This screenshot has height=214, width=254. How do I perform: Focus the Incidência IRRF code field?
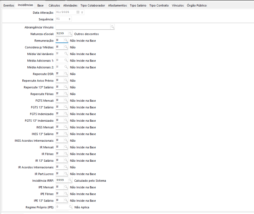(x=62, y=180)
